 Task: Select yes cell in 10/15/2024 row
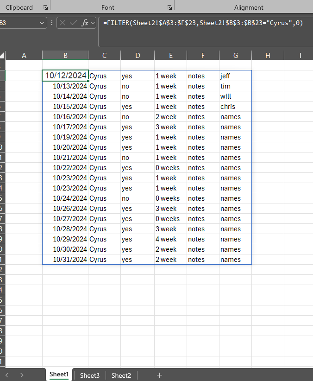coord(138,107)
